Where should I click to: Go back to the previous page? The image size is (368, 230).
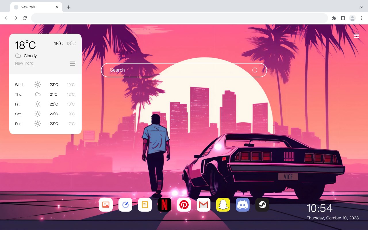click(6, 18)
